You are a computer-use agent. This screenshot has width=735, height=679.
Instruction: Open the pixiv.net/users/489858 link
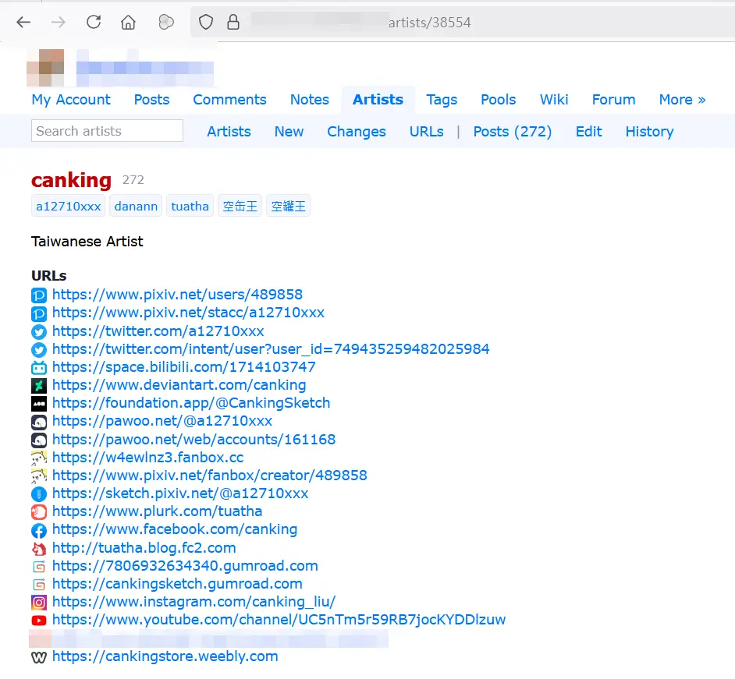tap(177, 295)
